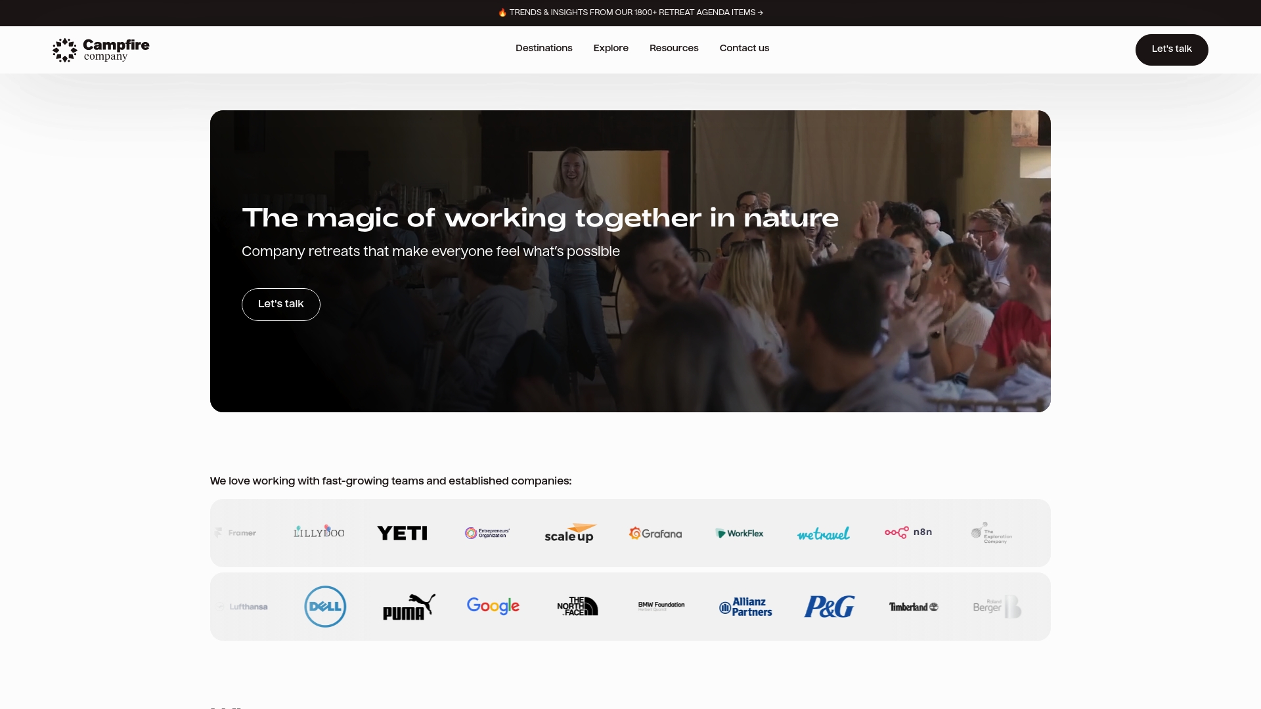Click the Entrepreneurs' Organization logo
Screen dimensions: 1261x709
487,533
